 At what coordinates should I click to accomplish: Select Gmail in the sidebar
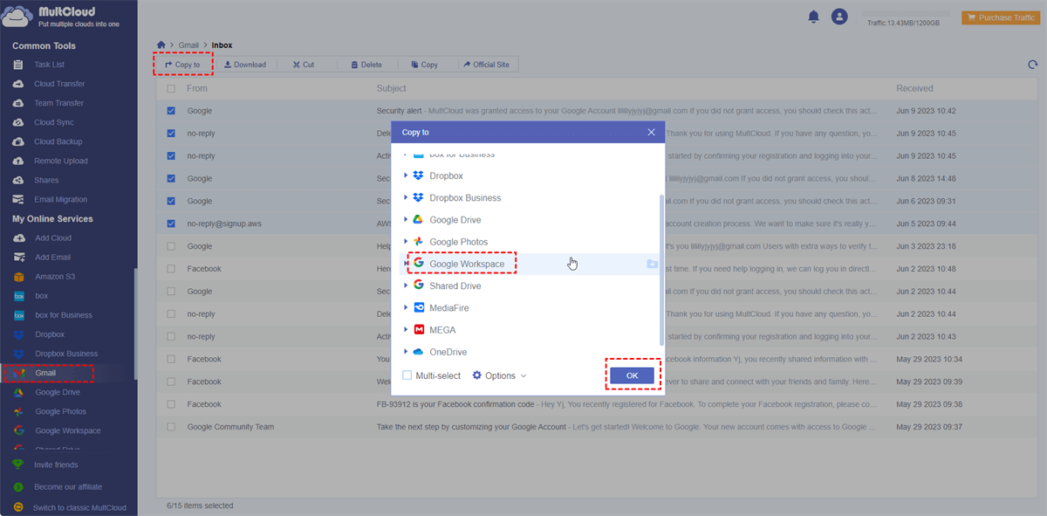pyautogui.click(x=45, y=373)
